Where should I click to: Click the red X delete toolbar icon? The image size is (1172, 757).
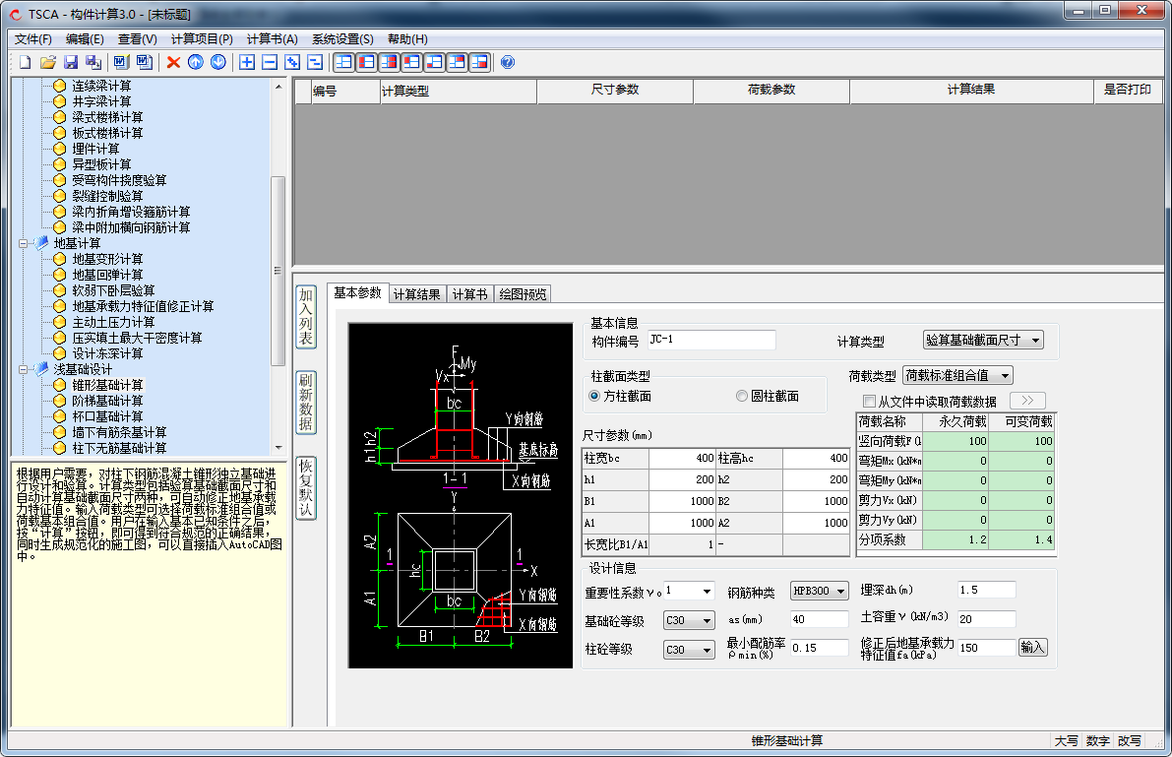click(x=173, y=62)
